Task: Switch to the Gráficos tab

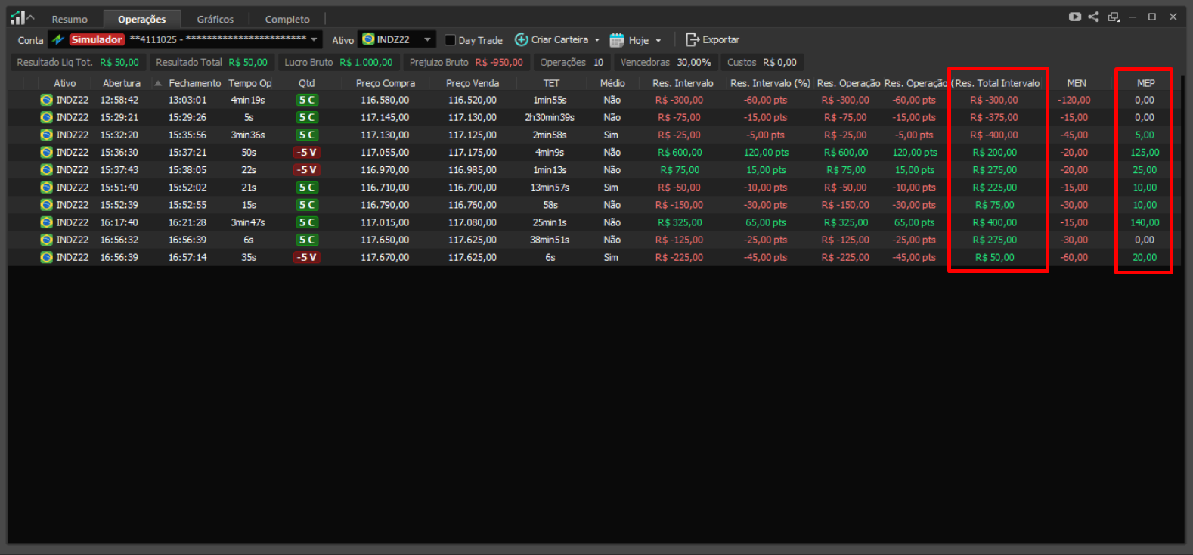Action: tap(215, 20)
